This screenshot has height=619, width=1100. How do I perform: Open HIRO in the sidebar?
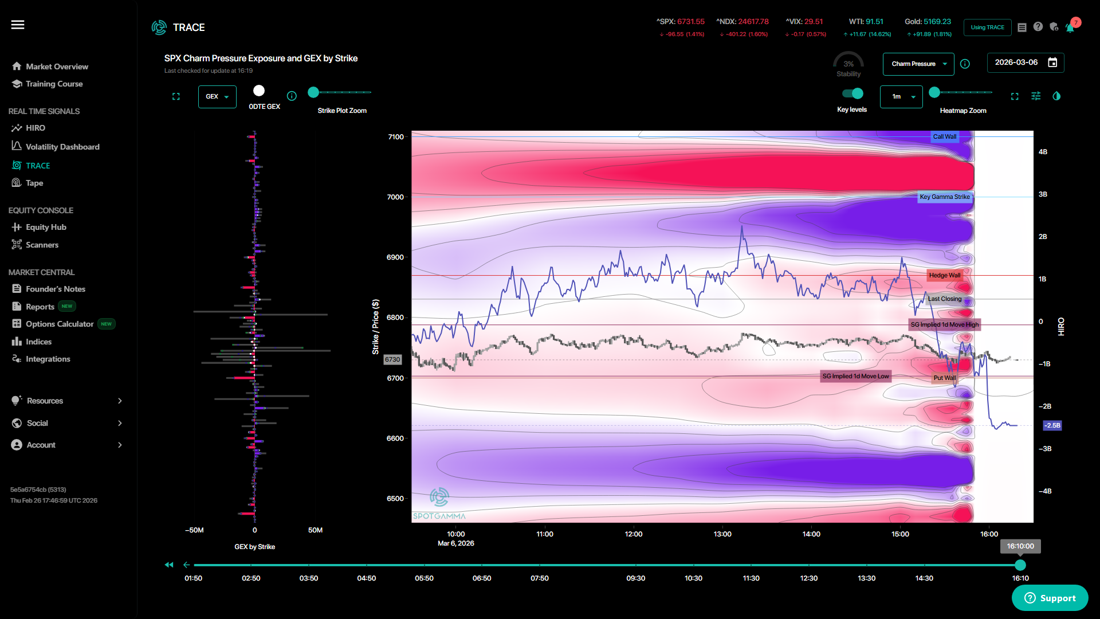tap(35, 128)
